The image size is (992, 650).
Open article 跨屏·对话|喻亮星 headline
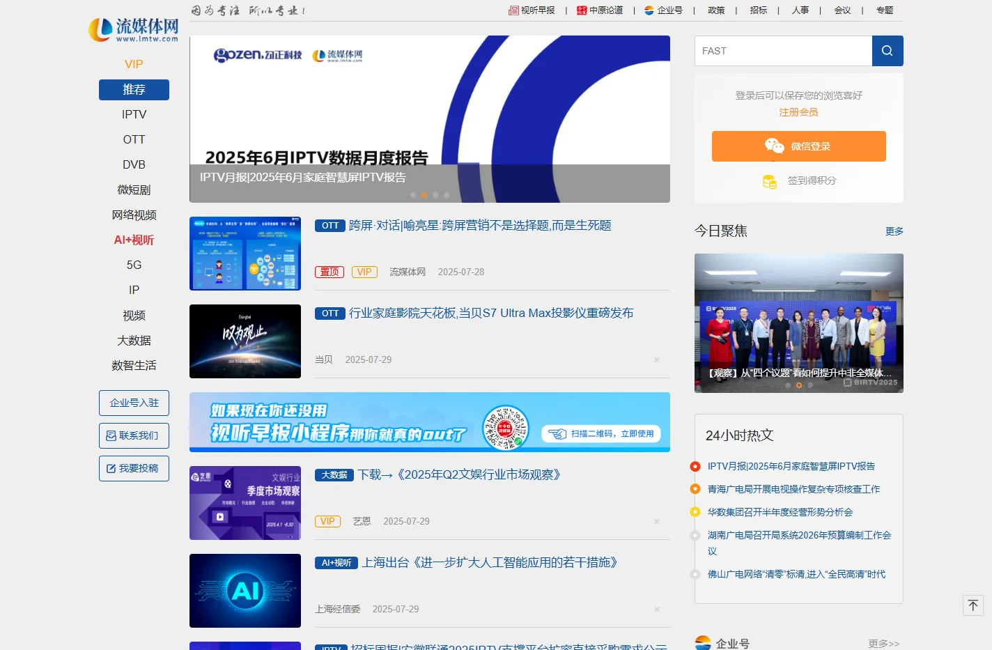click(x=480, y=226)
